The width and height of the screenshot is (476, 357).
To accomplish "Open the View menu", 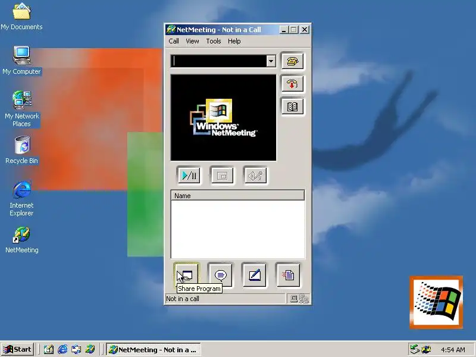I will [x=192, y=41].
